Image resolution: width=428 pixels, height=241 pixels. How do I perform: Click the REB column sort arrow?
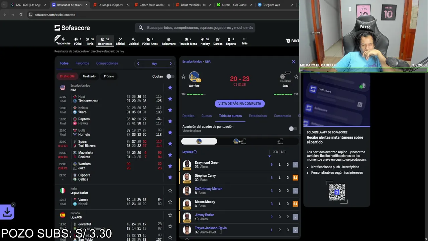click(270, 156)
